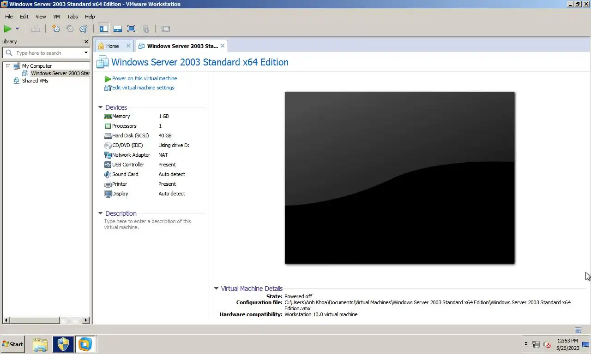Select the 'Using drive D:' value

[174, 145]
